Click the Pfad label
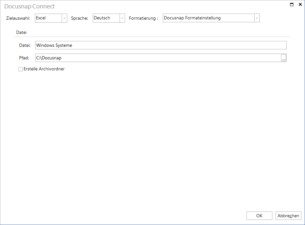 24,58
